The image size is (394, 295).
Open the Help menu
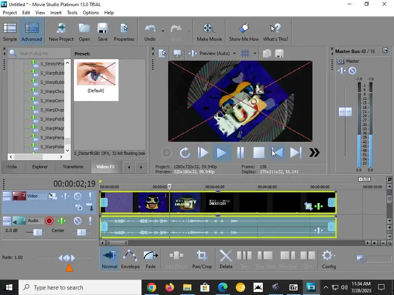[x=109, y=13]
